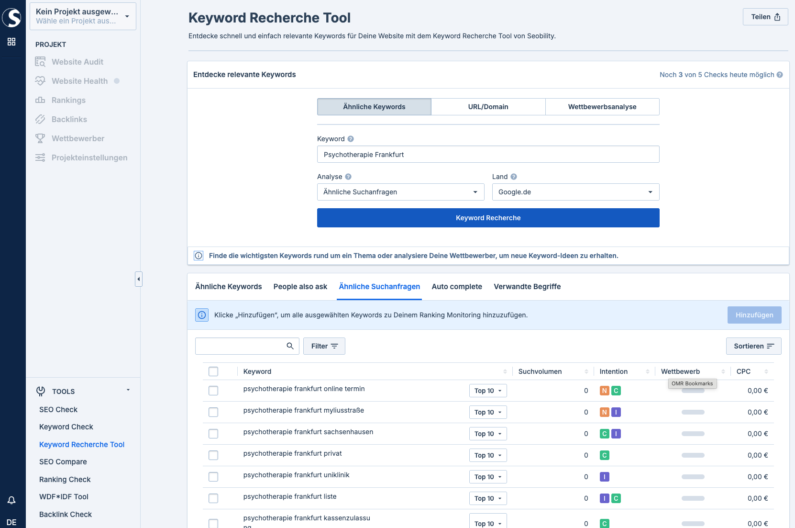Screen dimensions: 795x528
Task: Click the Seobility logo icon
Action: point(11,18)
